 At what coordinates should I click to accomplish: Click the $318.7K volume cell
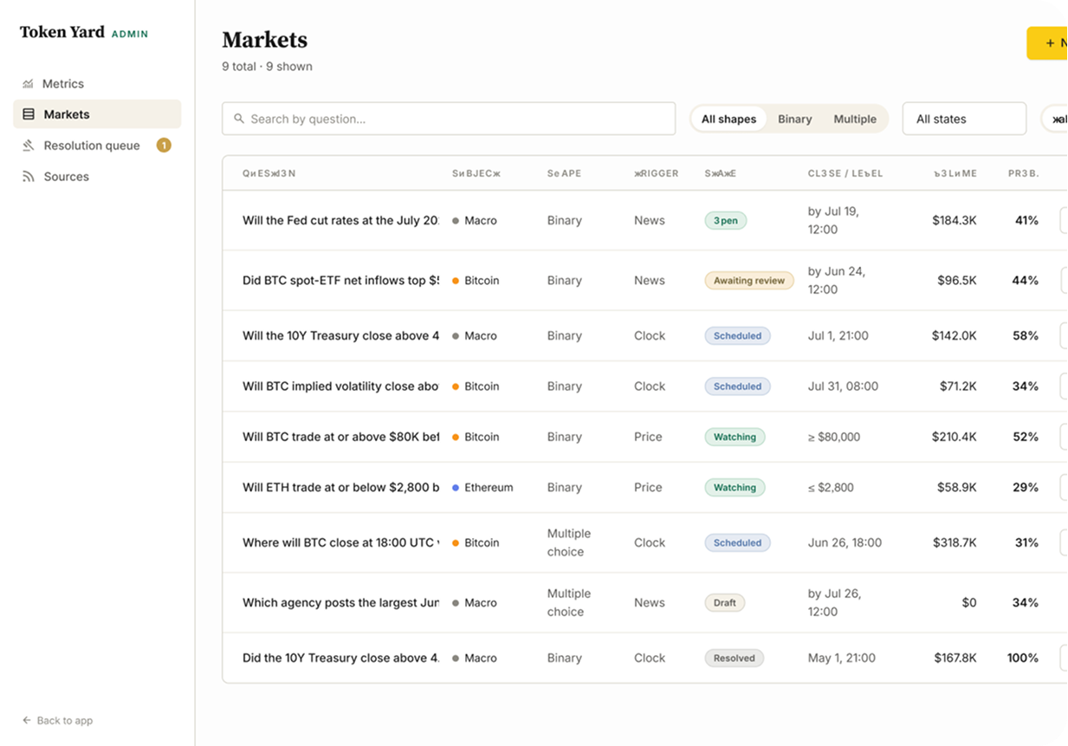955,542
